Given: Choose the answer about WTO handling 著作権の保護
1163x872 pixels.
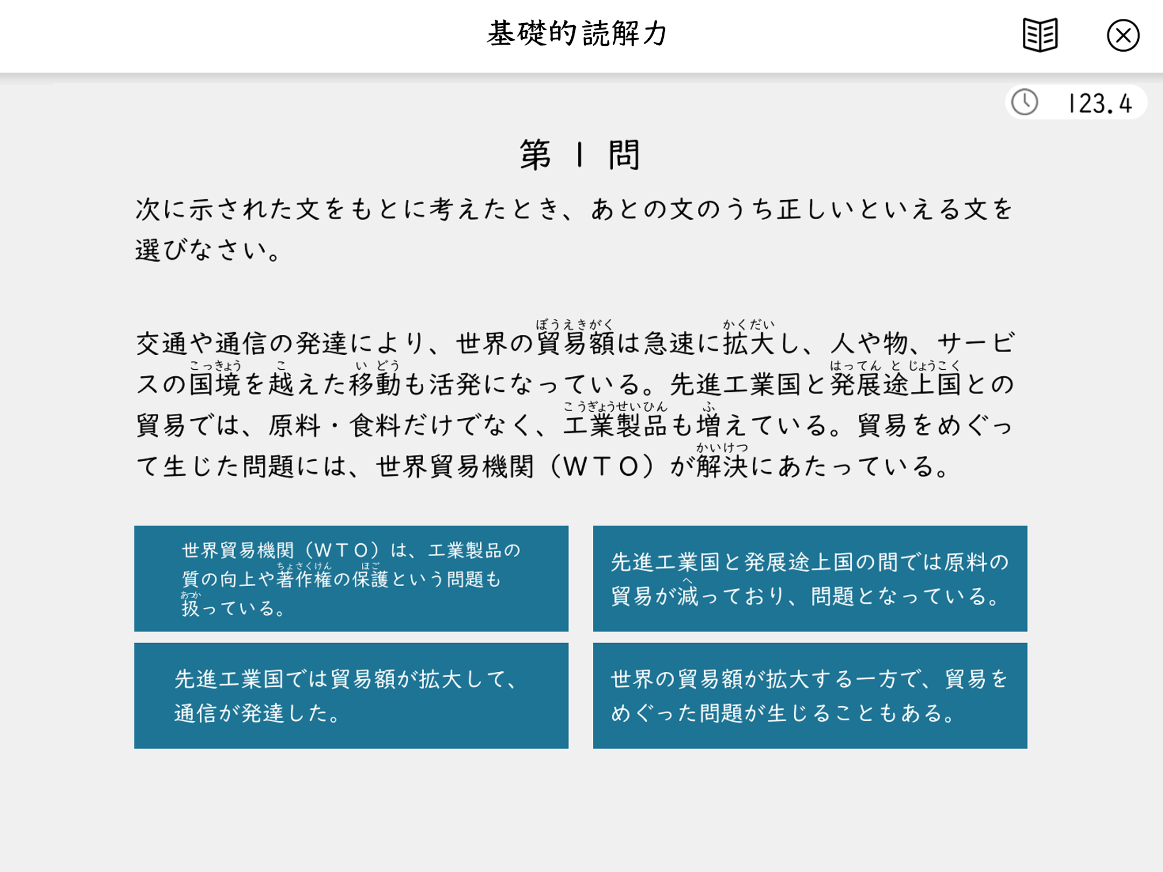Looking at the screenshot, I should click(351, 579).
